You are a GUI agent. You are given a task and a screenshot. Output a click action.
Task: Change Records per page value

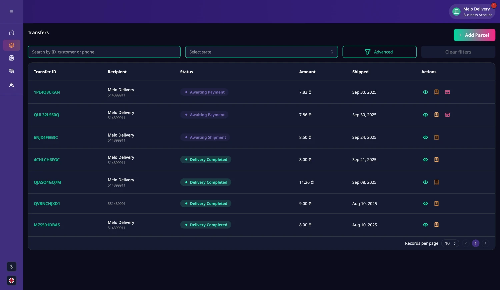click(x=450, y=243)
